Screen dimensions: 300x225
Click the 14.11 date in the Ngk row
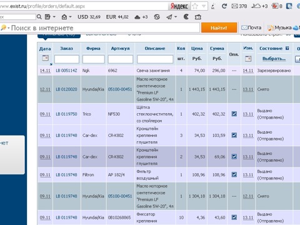point(45,71)
